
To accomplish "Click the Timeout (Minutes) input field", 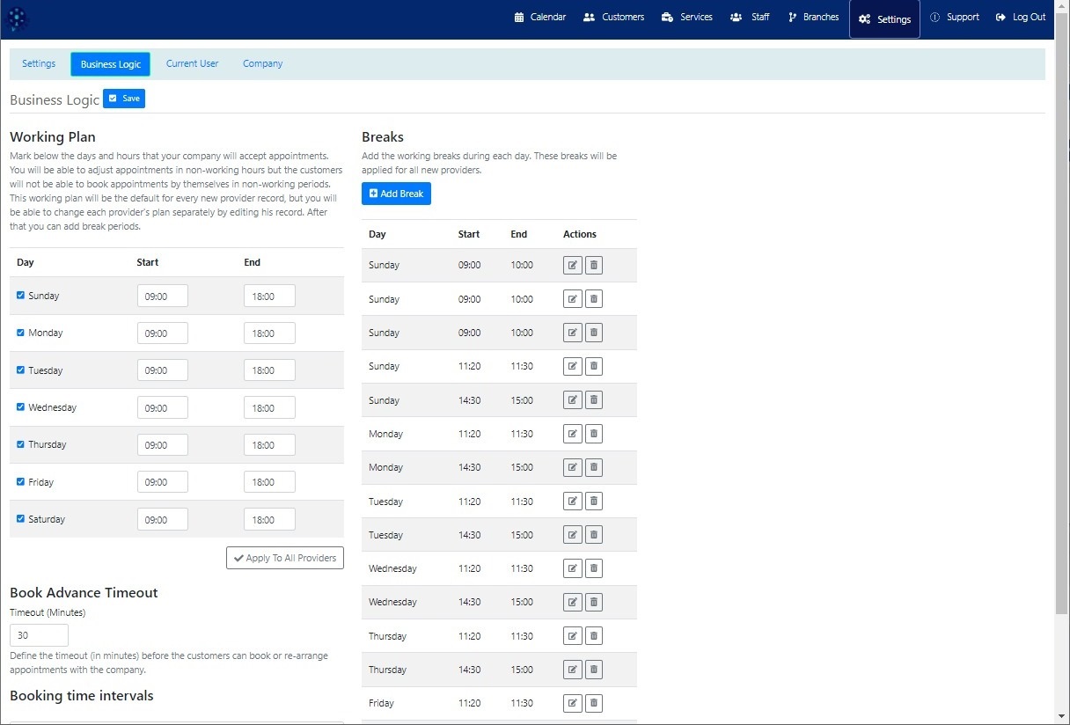I will (39, 635).
